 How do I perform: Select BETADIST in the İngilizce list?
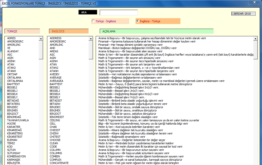click(x=56, y=101)
